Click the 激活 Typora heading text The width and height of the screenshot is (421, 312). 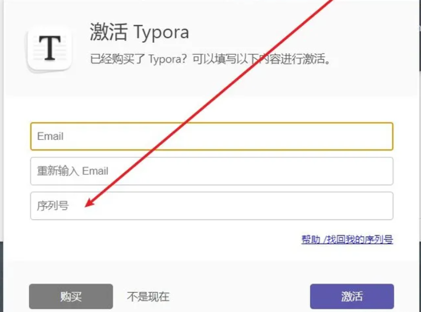pyautogui.click(x=140, y=32)
